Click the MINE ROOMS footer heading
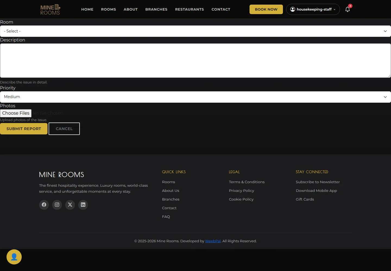 pyautogui.click(x=62, y=175)
